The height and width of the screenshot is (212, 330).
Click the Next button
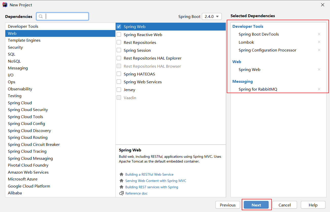coord(256,205)
